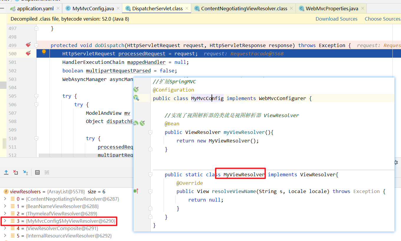Viewport: 401px width, 241px height.
Task: Open the WebMvcProperties.java tab
Action: click(332, 9)
